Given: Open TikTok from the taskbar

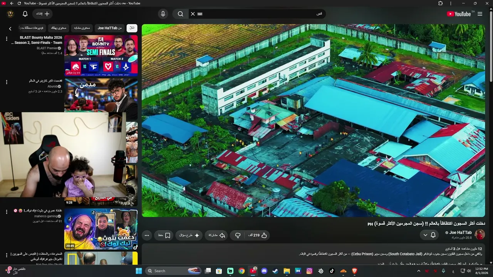Looking at the screenshot, I should point(332,271).
